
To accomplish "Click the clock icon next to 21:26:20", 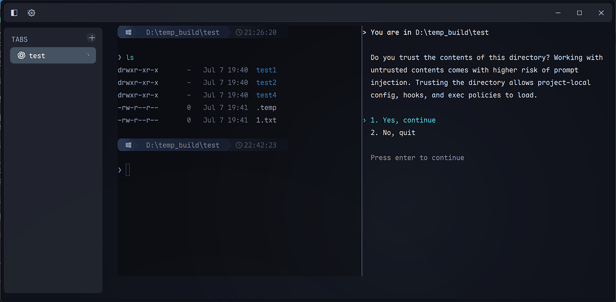I will 239,32.
